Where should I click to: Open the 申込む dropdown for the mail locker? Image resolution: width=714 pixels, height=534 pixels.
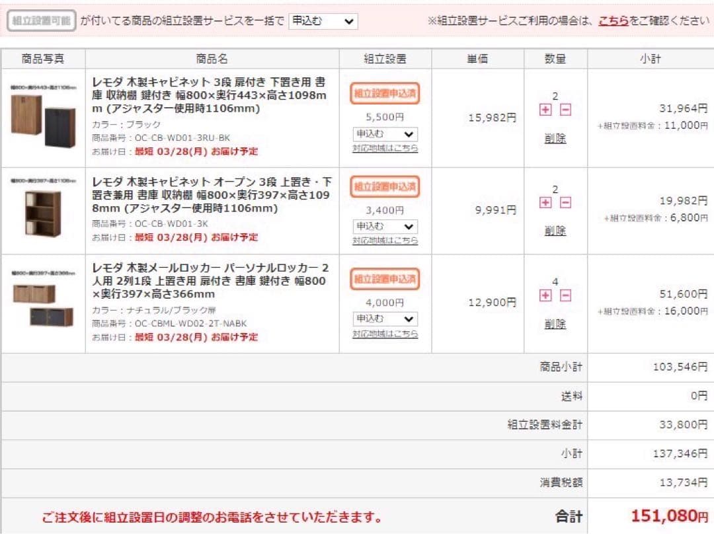[385, 319]
